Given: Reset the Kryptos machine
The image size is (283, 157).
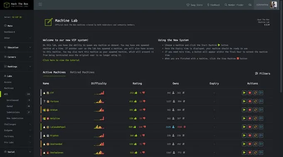Looking at the screenshot, I should coord(256,136).
